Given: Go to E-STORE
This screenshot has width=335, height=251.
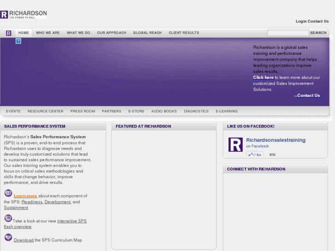Looking at the screenshot, I should click(x=136, y=111).
